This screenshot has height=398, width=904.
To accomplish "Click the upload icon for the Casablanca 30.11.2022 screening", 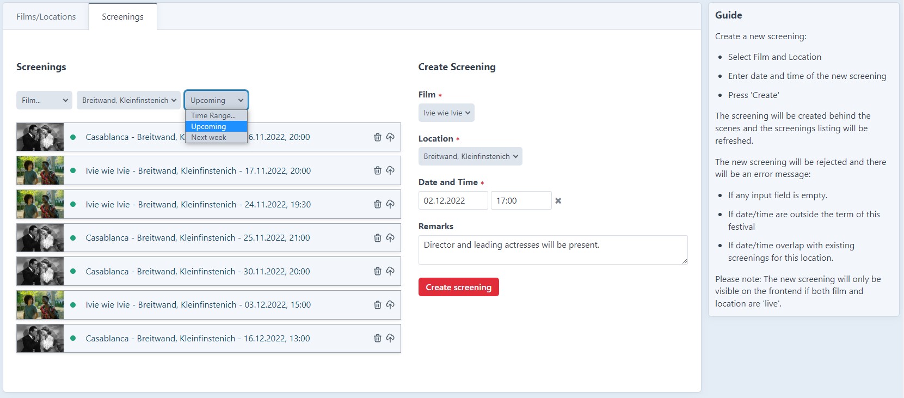I will point(390,271).
